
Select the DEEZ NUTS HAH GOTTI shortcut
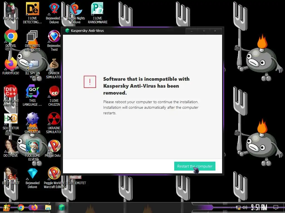tap(32, 40)
